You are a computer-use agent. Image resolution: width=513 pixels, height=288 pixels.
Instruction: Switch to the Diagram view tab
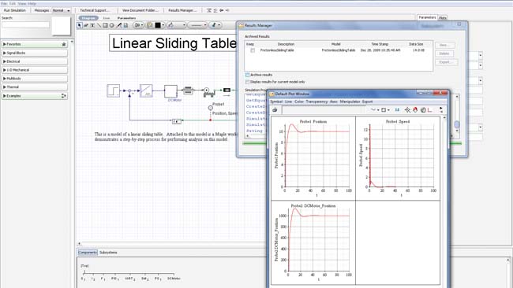pos(88,18)
